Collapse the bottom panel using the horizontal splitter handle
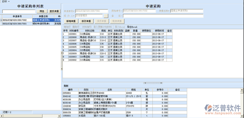The height and width of the screenshot is (118, 244). coord(153,83)
